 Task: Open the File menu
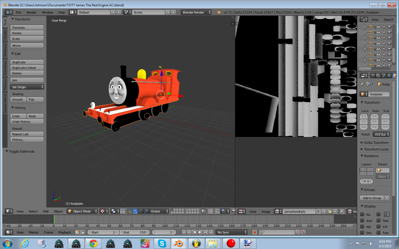[x=19, y=12]
